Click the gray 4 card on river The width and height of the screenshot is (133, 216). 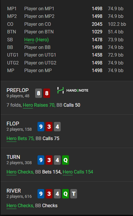[x=57, y=194]
